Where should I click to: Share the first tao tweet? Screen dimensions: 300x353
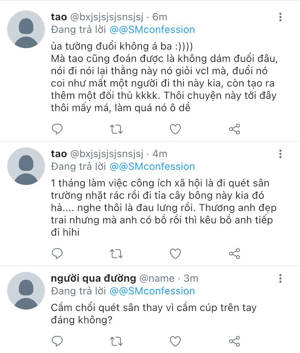234,129
